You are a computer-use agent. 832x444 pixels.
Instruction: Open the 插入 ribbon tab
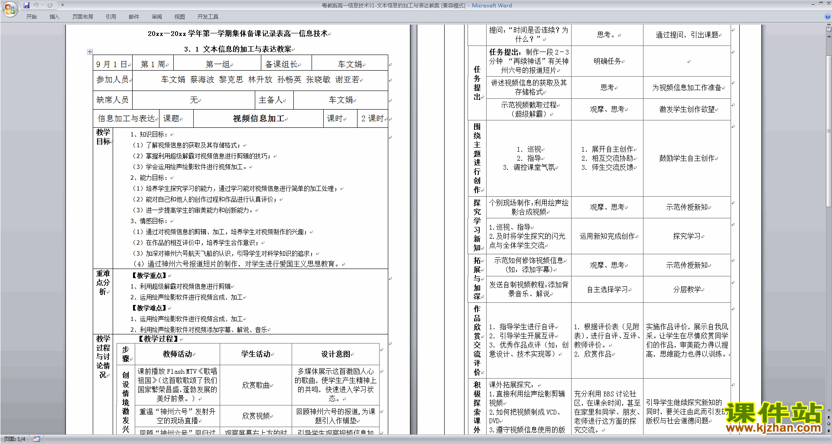tap(54, 17)
